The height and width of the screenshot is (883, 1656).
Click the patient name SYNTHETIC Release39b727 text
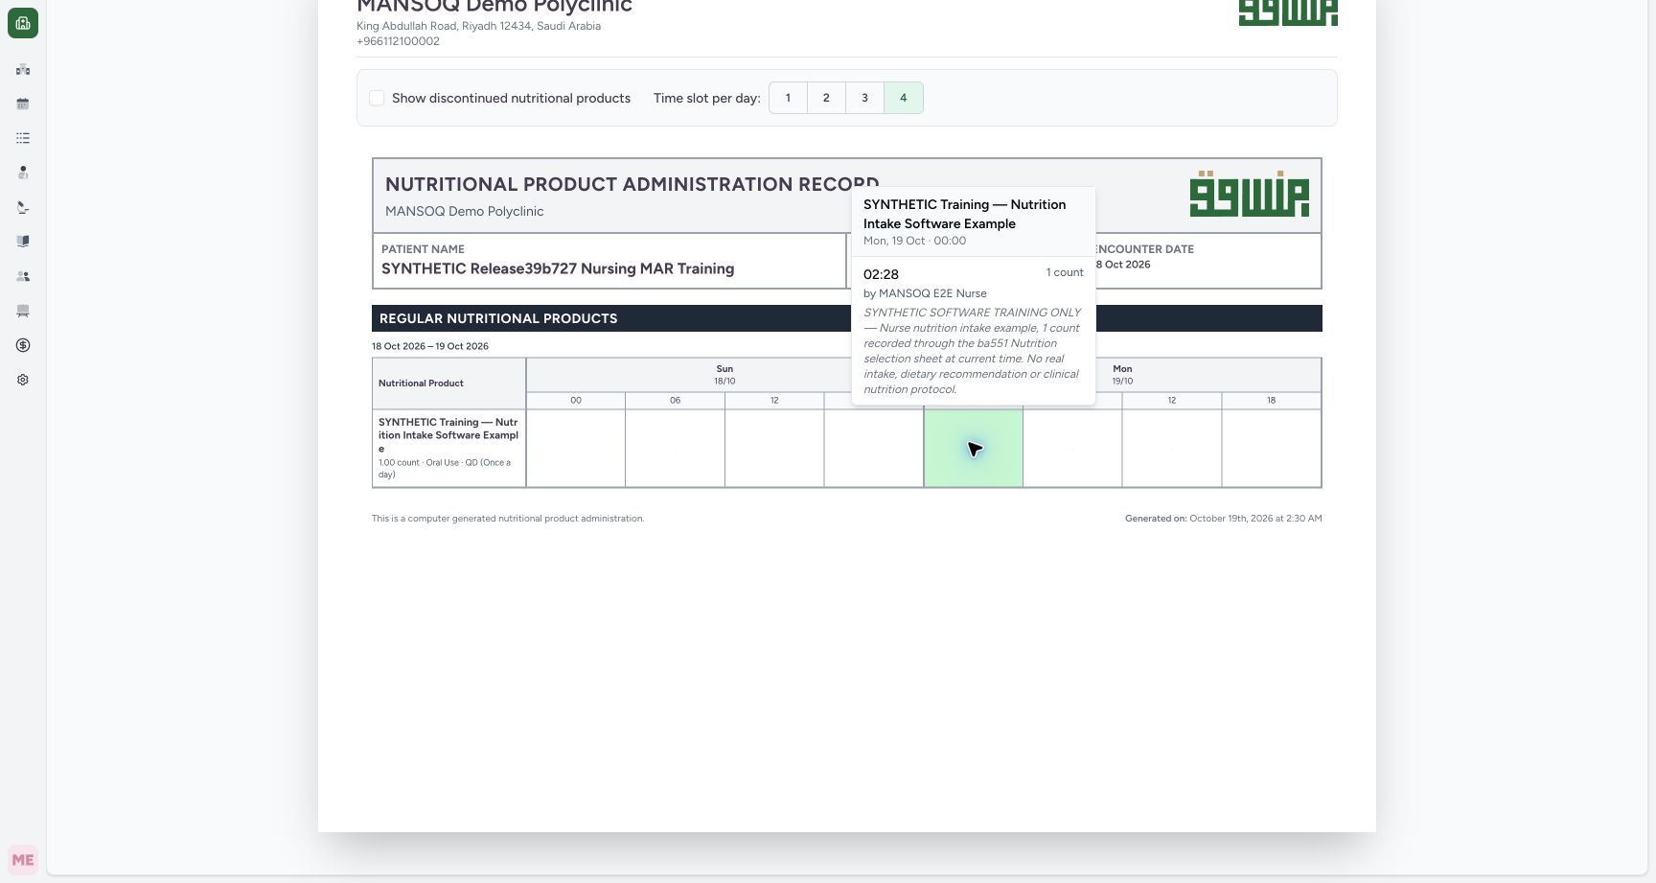pyautogui.click(x=558, y=268)
